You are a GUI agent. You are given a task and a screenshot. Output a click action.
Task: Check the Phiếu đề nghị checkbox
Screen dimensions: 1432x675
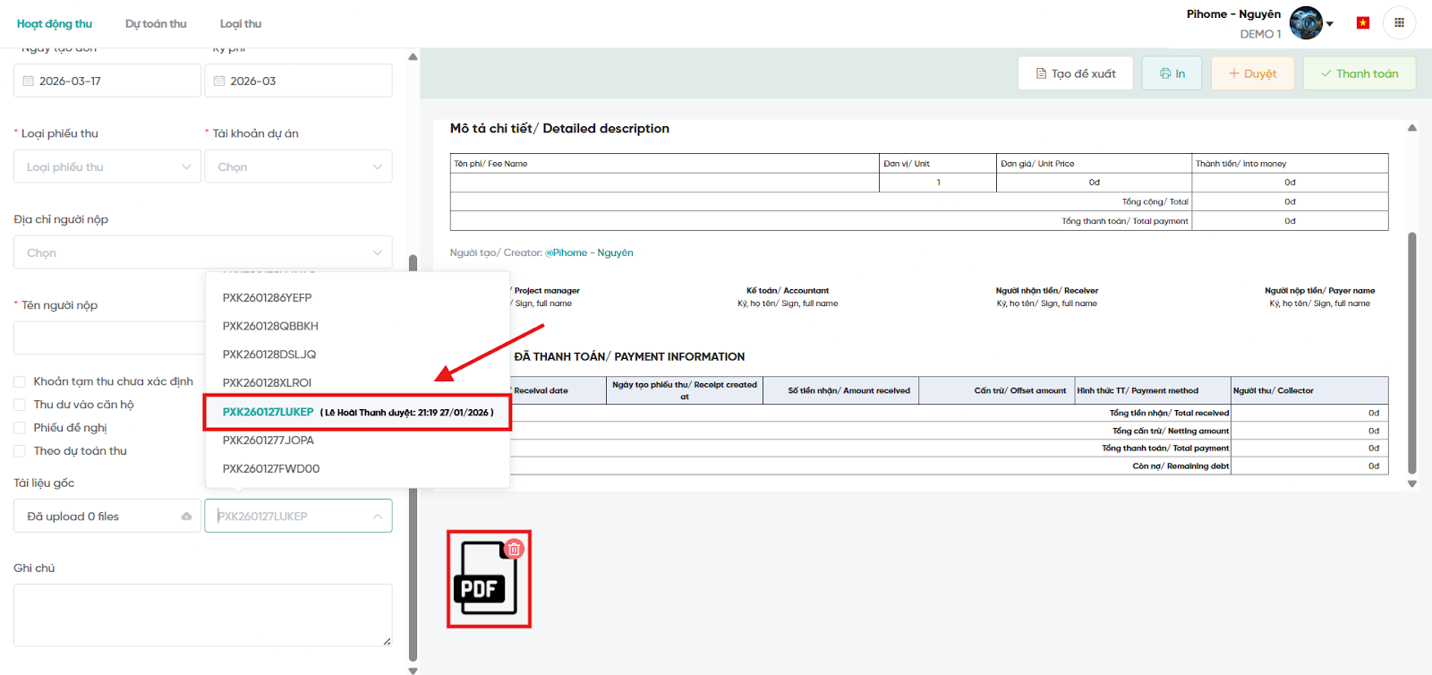[20, 428]
